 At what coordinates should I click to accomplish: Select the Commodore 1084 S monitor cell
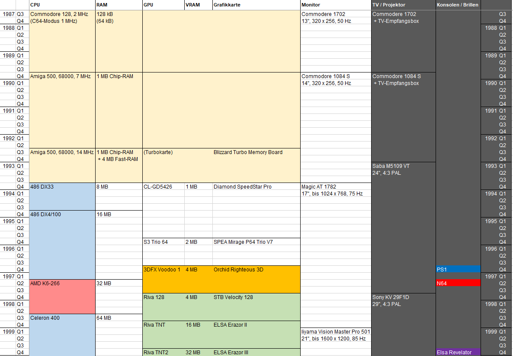click(336, 76)
